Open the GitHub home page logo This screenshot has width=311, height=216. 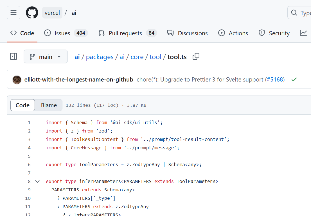[x=32, y=12]
